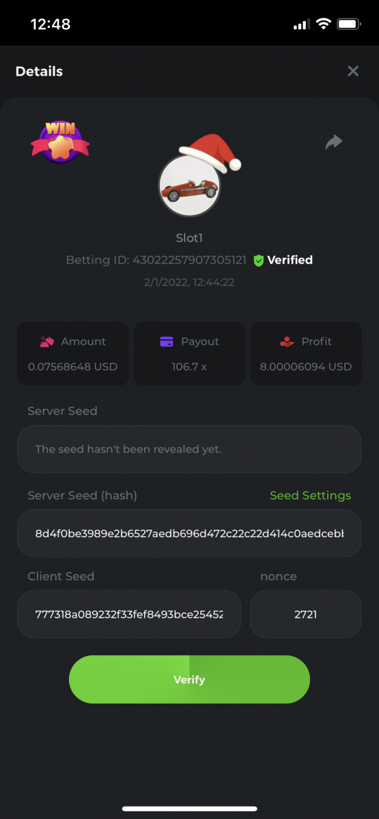The width and height of the screenshot is (379, 819).
Task: Tap the share arrow icon
Action: [334, 142]
